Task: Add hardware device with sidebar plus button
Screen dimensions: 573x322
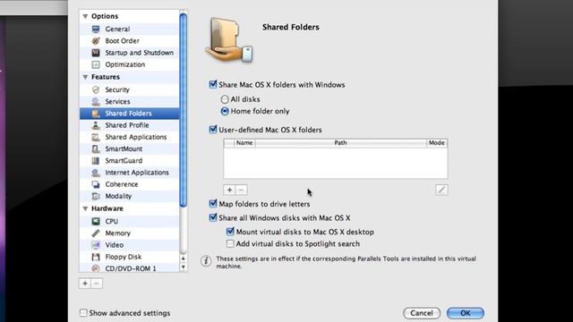Action: [x=85, y=284]
